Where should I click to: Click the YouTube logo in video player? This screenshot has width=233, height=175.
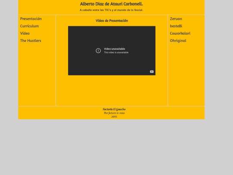point(152,72)
